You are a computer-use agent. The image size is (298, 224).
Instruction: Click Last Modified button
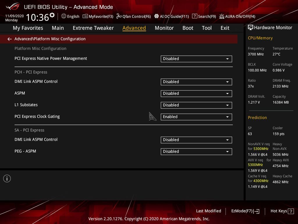pos(208,211)
